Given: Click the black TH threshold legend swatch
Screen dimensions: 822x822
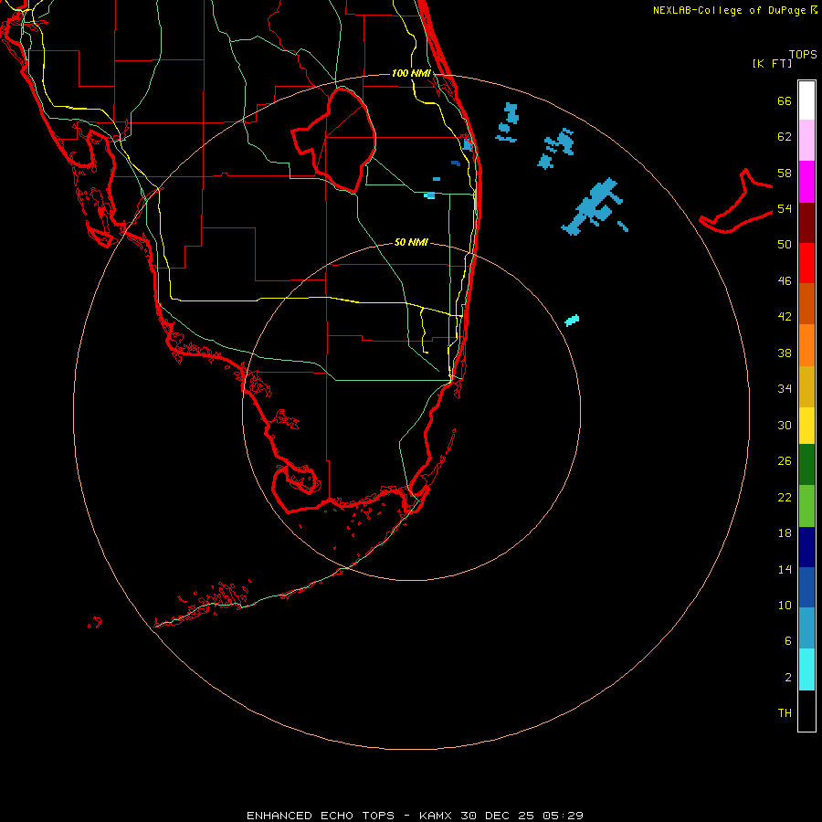Looking at the screenshot, I should coord(806,711).
